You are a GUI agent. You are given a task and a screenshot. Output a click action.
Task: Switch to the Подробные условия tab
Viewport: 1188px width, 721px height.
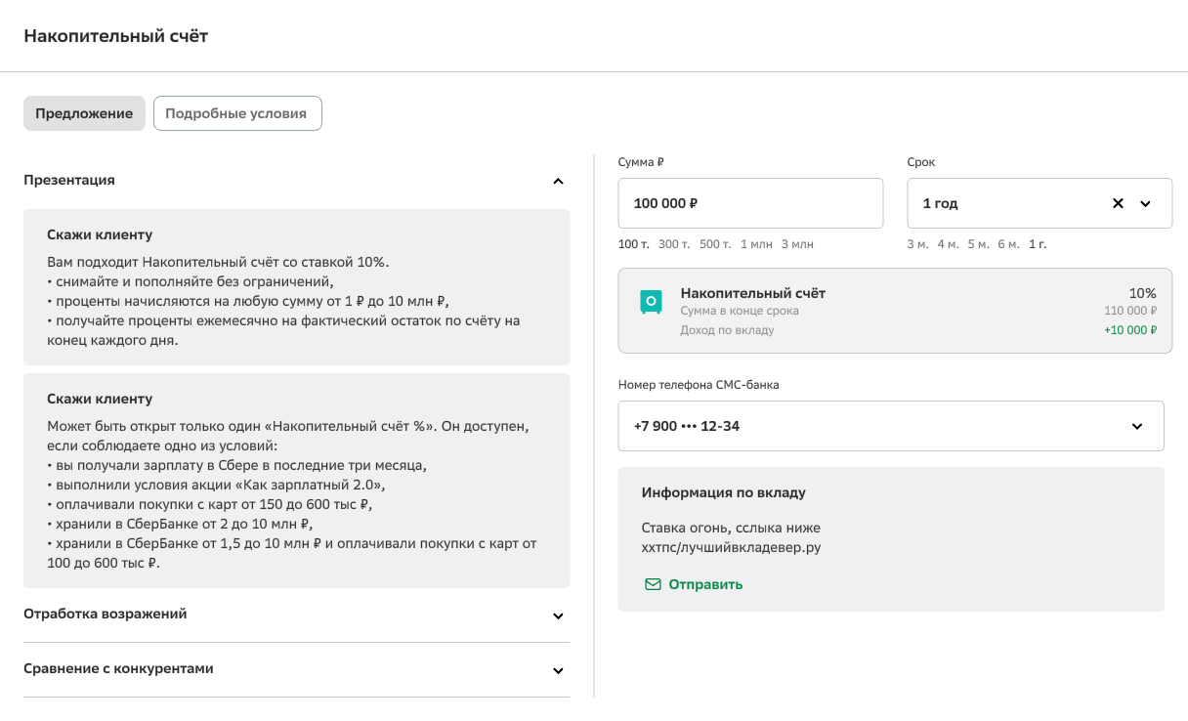pos(236,113)
